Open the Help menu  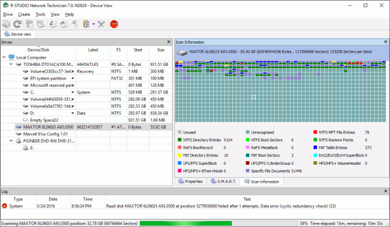(70, 14)
